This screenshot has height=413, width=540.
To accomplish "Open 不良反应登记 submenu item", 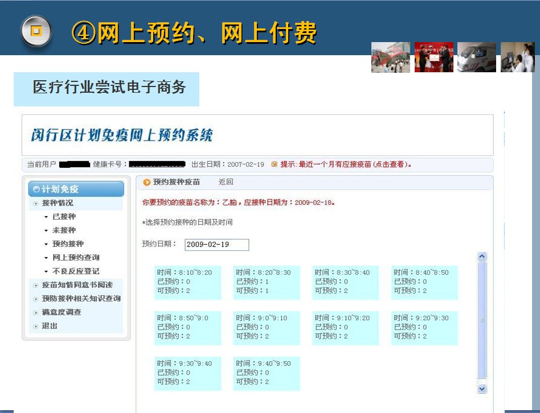I will click(75, 271).
